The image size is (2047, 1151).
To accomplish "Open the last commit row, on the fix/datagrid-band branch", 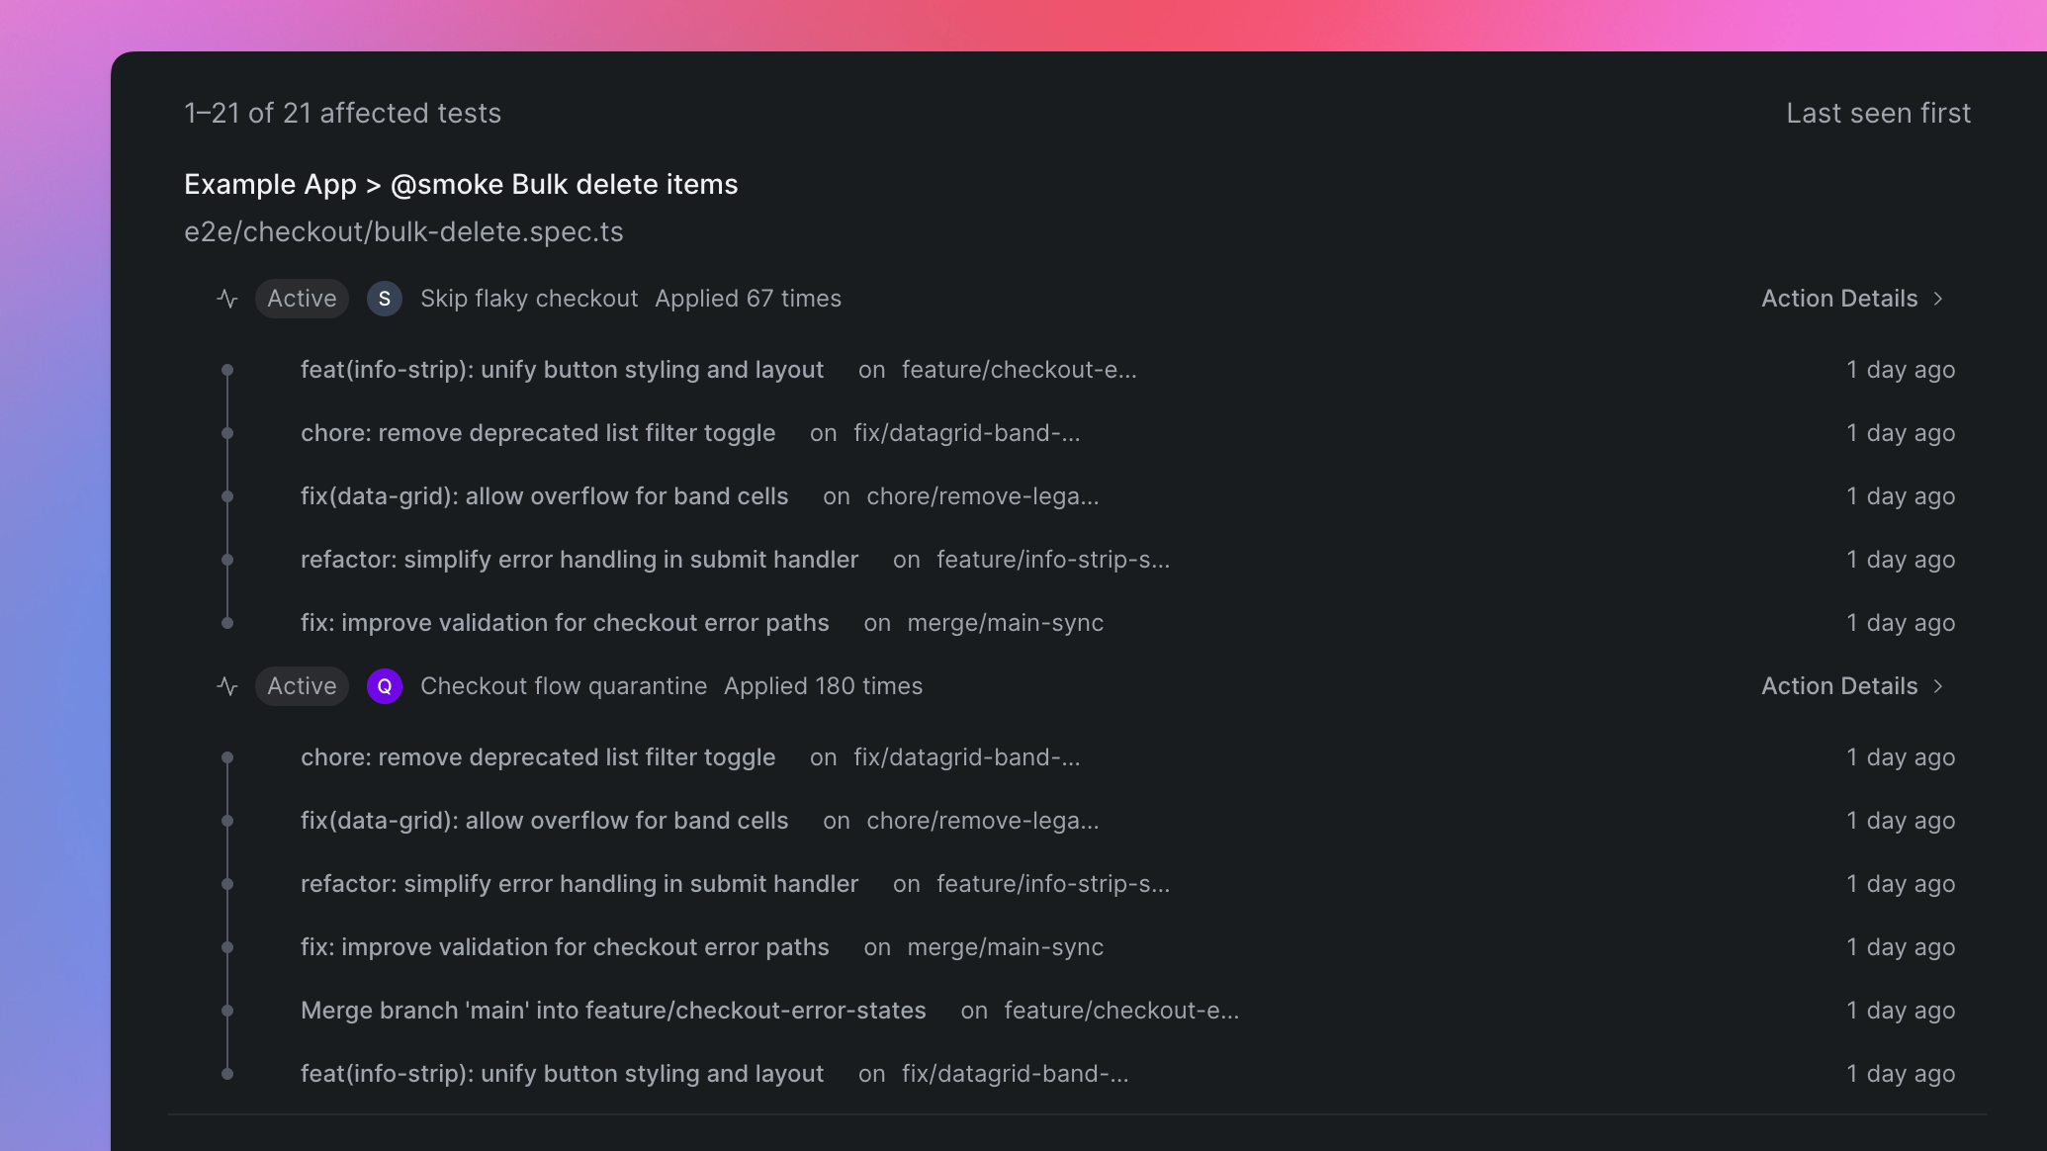I will [x=562, y=1074].
